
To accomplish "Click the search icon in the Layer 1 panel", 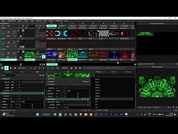I will tap(40, 75).
